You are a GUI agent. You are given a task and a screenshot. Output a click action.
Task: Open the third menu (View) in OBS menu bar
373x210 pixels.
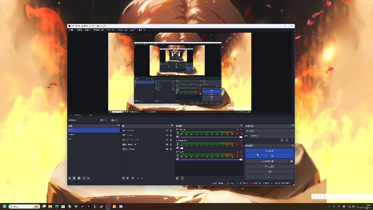point(88,30)
